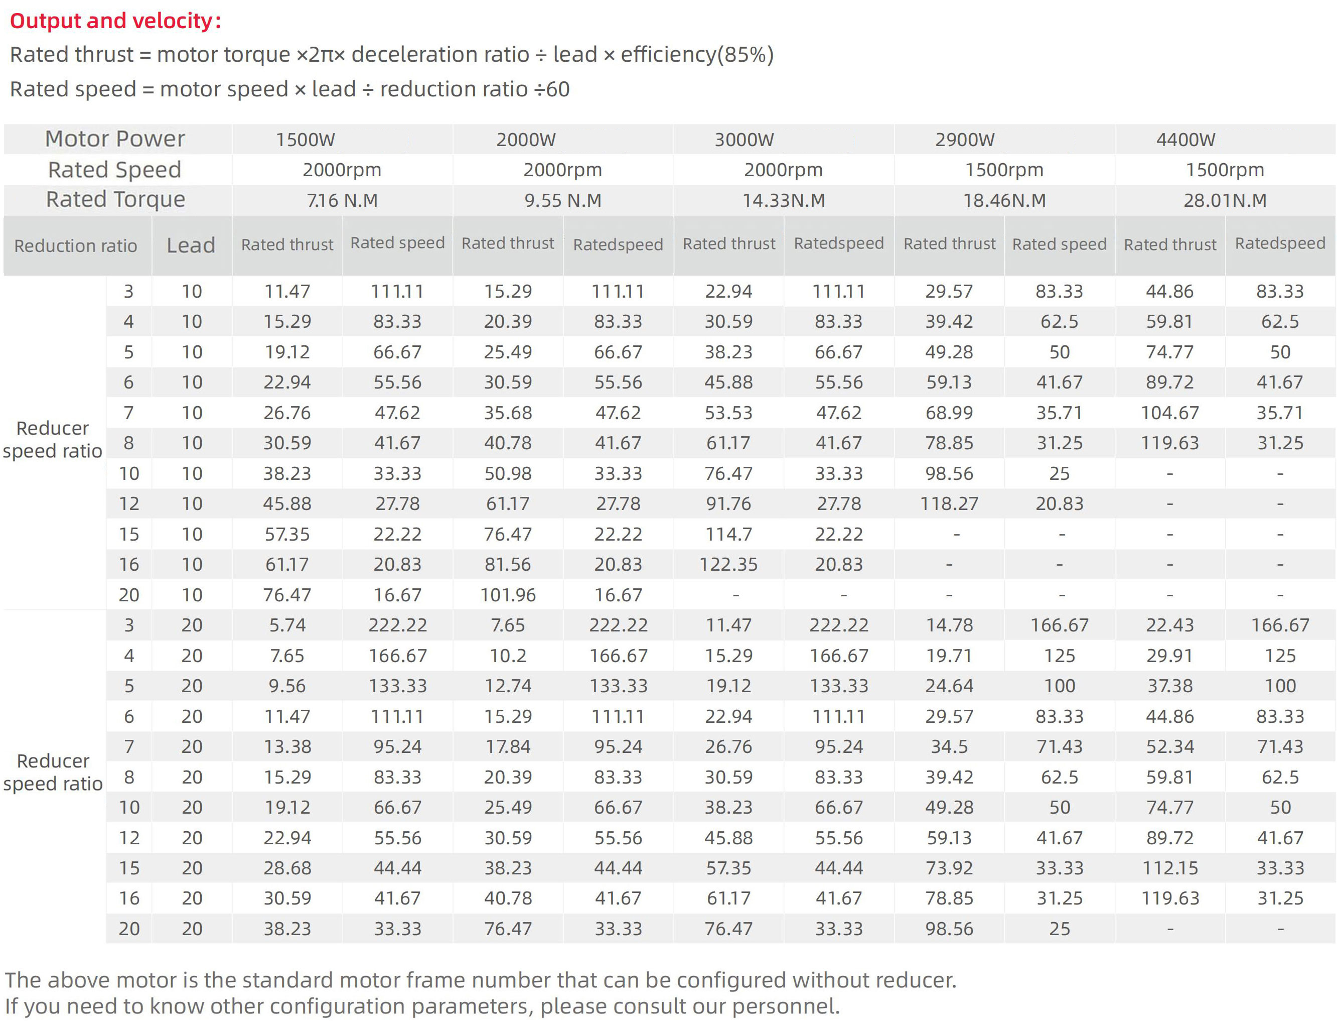This screenshot has height=1032, width=1337.
Task: Click the 112.15 thrust value under 4400W
Action: click(1169, 868)
